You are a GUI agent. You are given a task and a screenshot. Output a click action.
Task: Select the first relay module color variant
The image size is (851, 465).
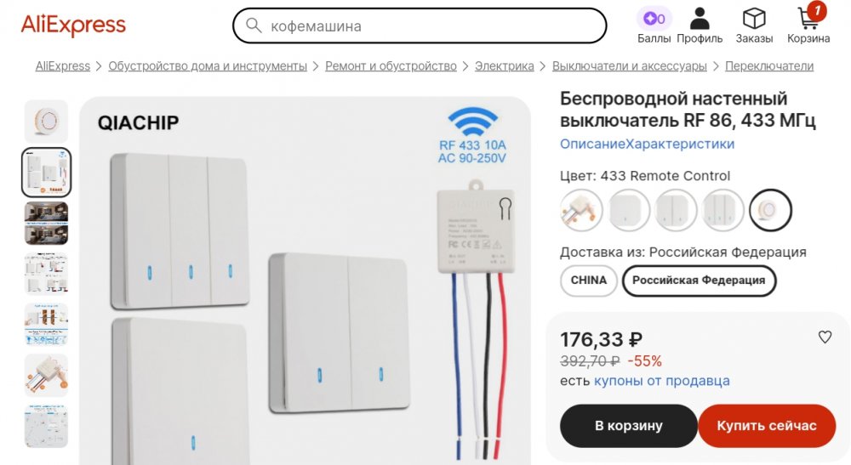[581, 210]
